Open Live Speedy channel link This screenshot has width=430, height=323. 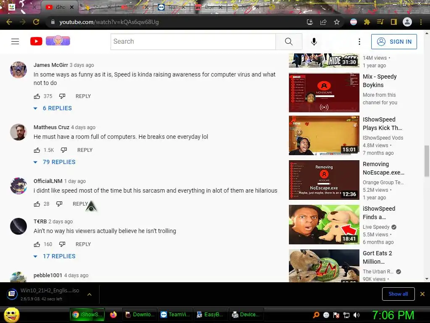pos(376,227)
